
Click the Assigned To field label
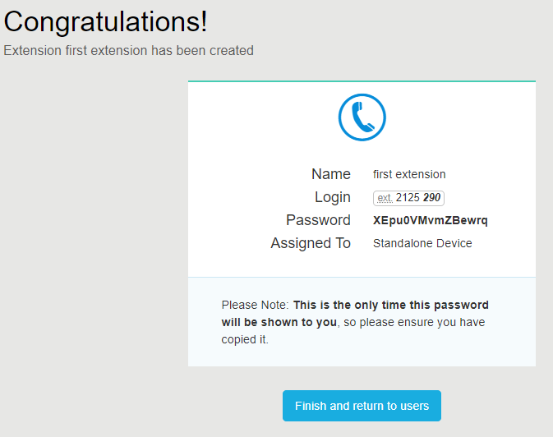tap(311, 243)
